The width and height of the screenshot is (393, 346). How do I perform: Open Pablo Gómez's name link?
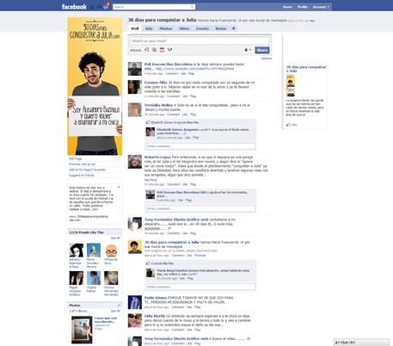(156, 298)
